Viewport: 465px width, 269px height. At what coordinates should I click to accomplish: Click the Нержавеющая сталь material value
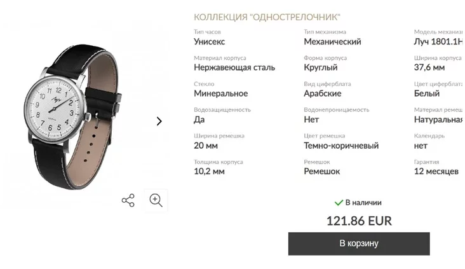(234, 67)
